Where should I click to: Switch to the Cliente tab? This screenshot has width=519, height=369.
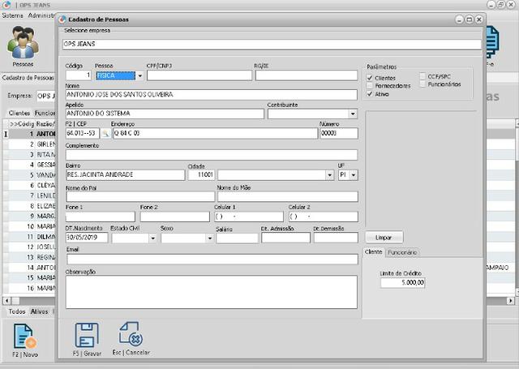click(x=373, y=252)
